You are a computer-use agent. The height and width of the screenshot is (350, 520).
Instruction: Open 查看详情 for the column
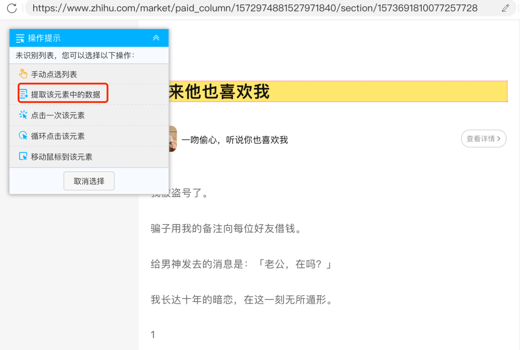point(483,139)
